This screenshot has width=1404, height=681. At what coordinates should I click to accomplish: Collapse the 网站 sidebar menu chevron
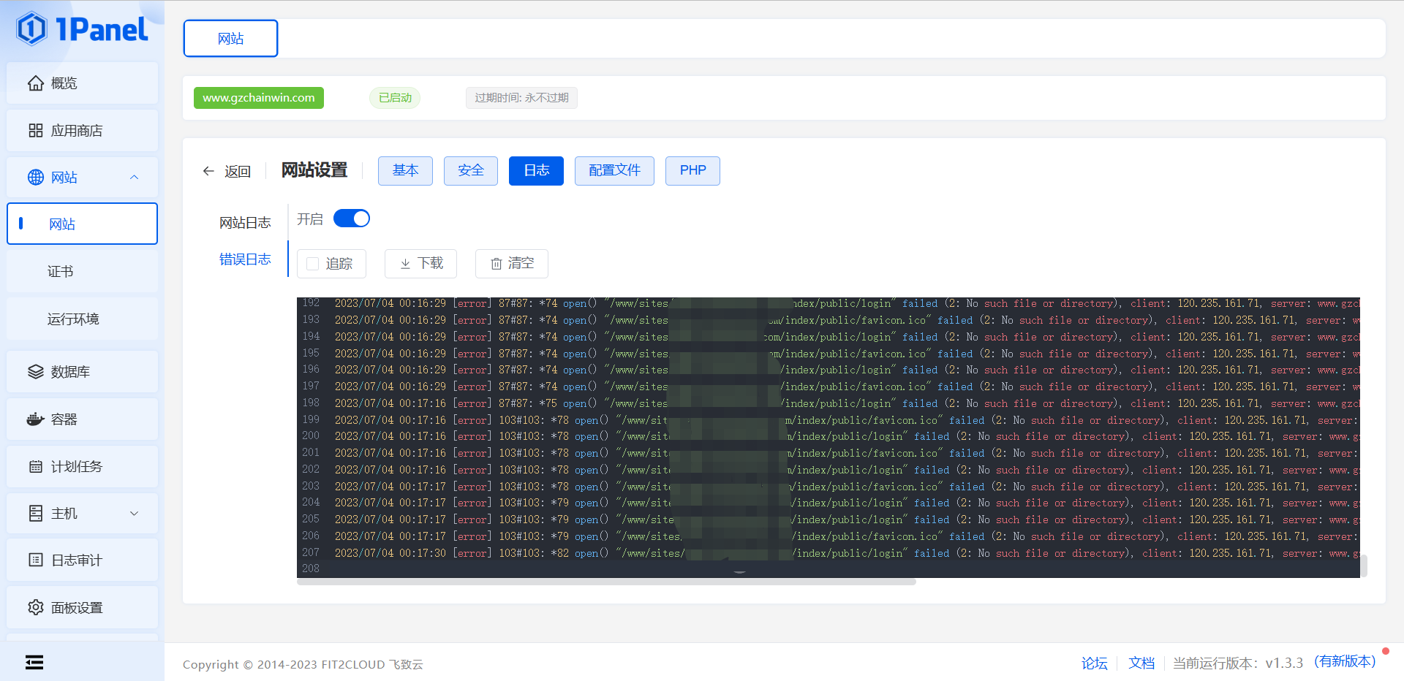pos(134,178)
